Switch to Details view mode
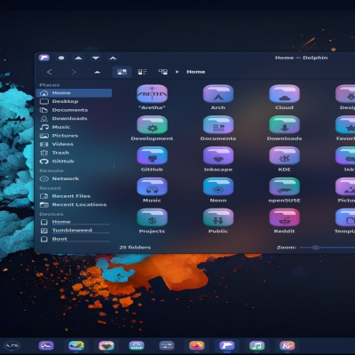Image resolution: width=355 pixels, height=355 pixels. click(x=162, y=72)
